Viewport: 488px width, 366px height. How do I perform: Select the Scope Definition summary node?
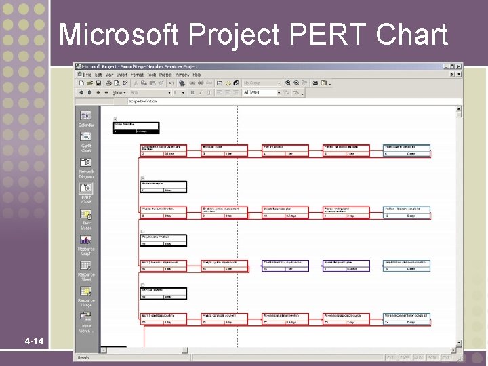pyautogui.click(x=136, y=128)
